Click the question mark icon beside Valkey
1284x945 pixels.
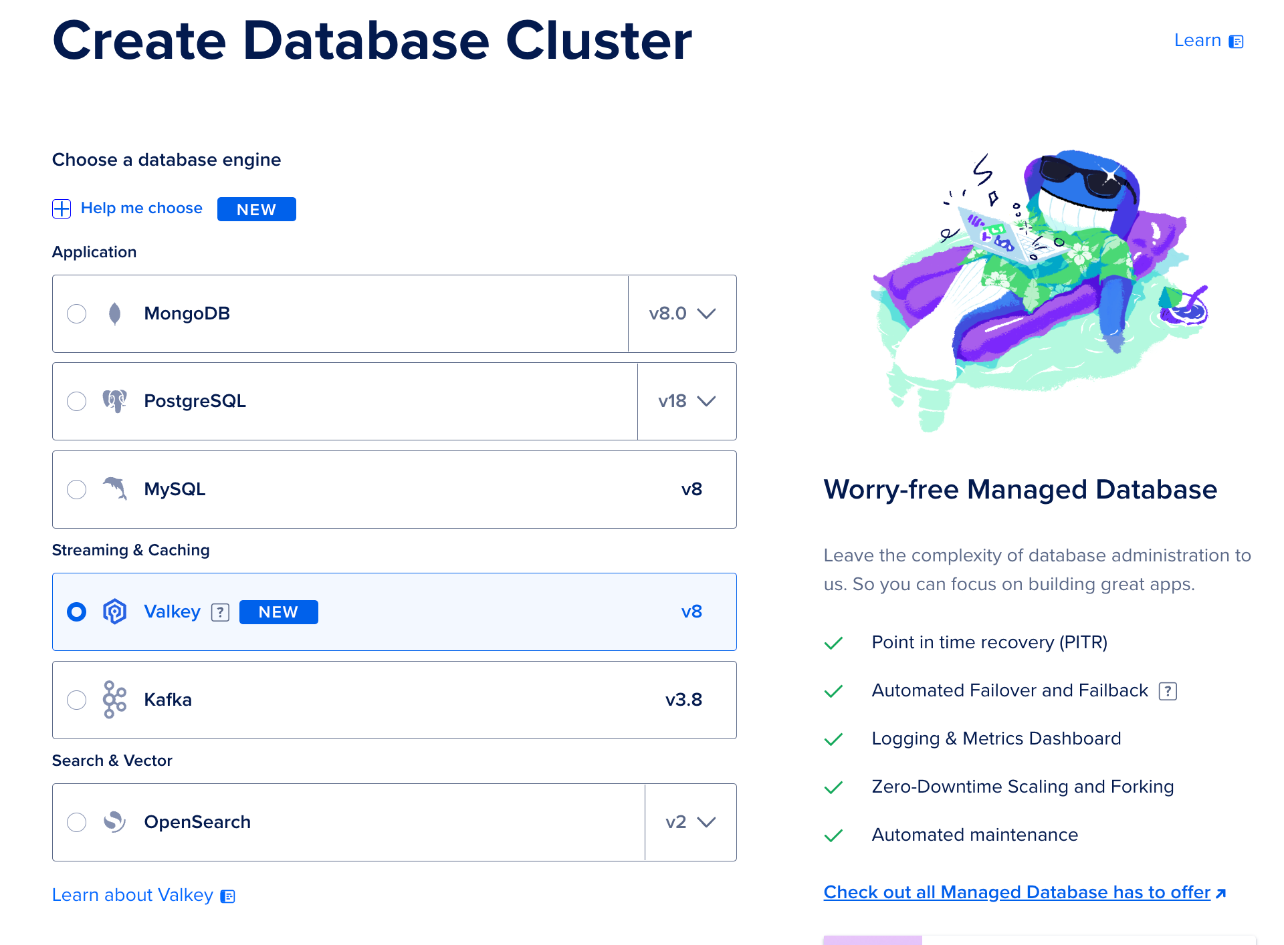point(219,612)
